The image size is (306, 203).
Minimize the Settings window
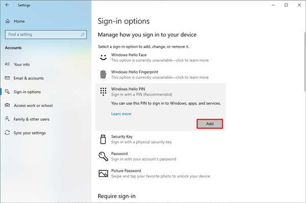click(273, 5)
